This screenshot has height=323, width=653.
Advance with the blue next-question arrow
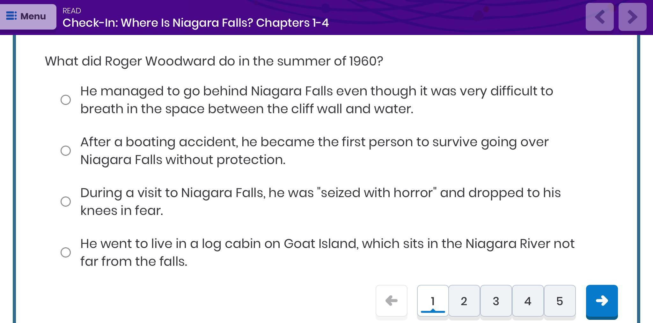click(x=602, y=301)
